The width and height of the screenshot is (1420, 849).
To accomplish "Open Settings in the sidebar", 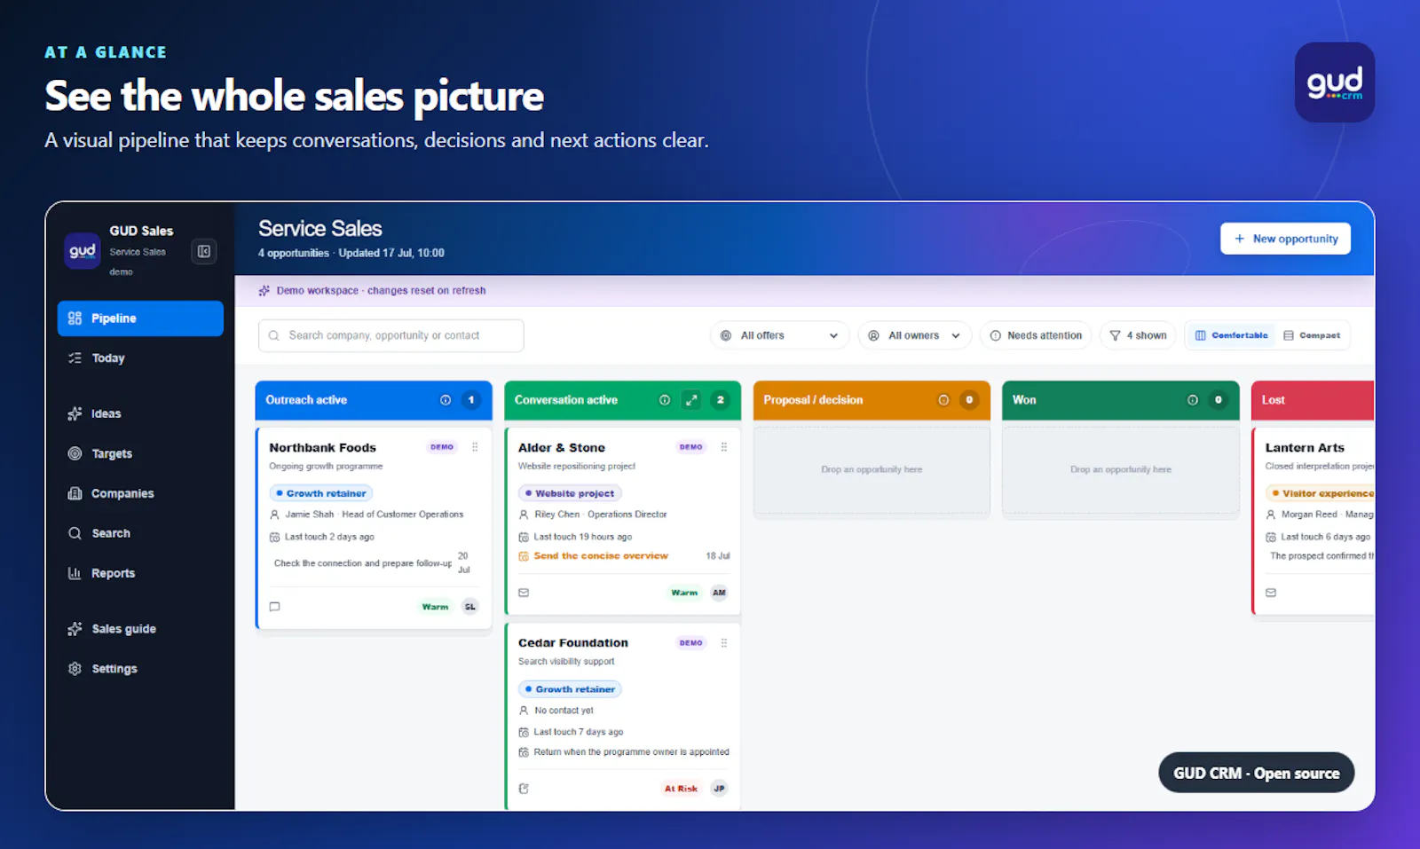I will coord(140,669).
